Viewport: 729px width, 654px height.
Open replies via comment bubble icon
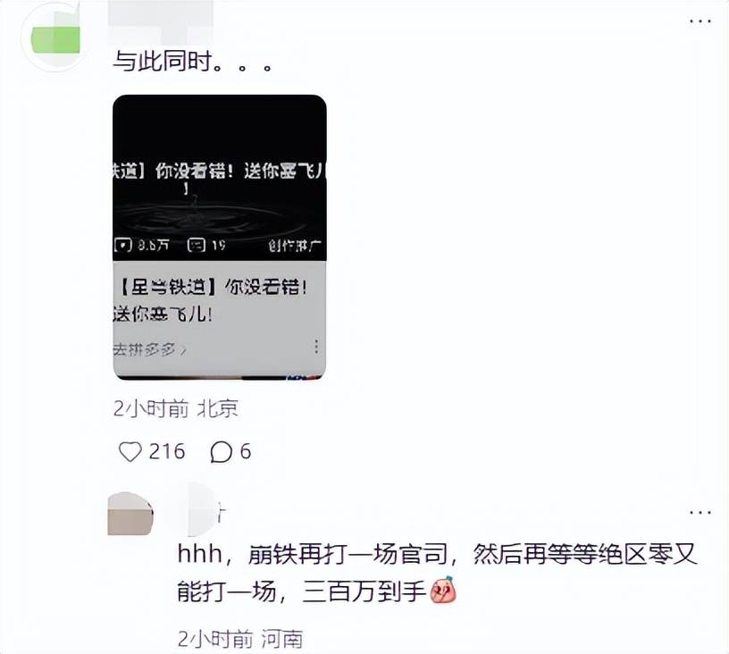coord(221,452)
